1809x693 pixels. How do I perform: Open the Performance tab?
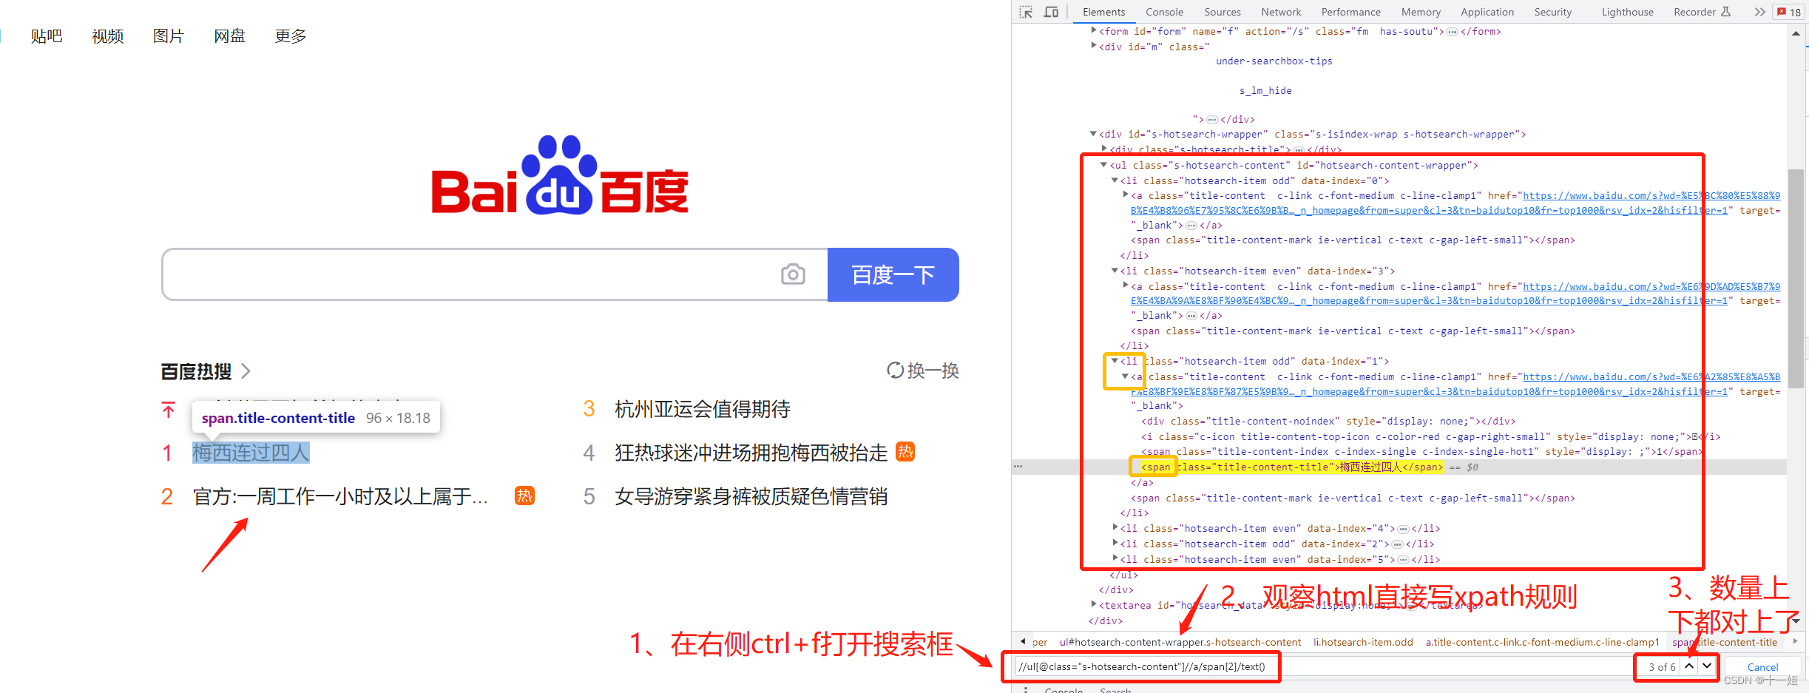(1350, 12)
